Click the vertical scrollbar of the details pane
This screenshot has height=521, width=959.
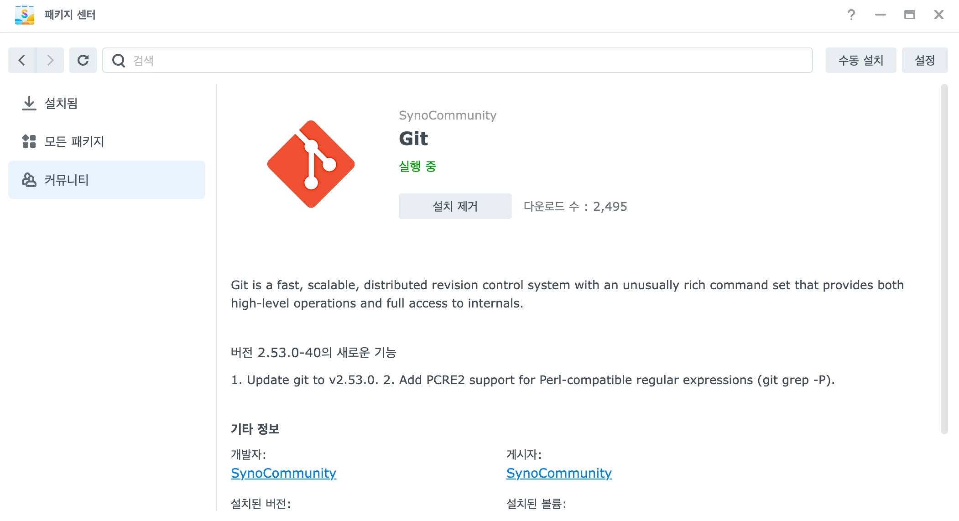pyautogui.click(x=944, y=259)
